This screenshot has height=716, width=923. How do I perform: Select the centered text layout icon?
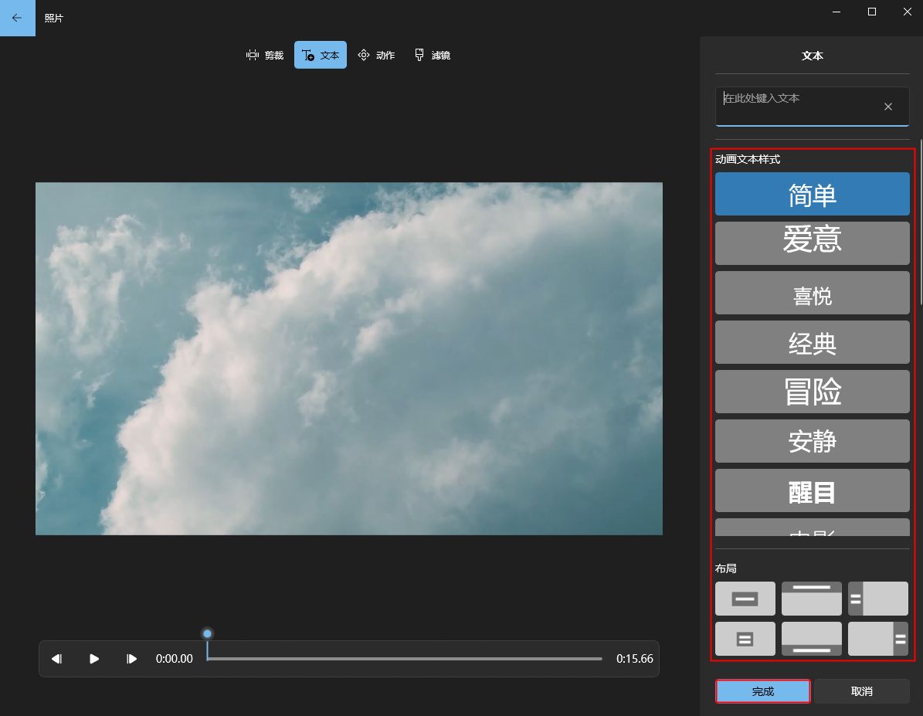point(745,599)
